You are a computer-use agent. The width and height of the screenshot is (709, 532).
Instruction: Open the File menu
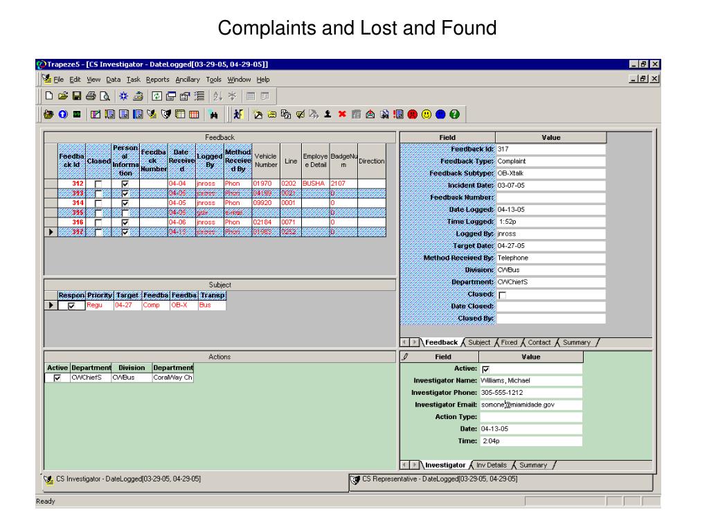[x=59, y=80]
